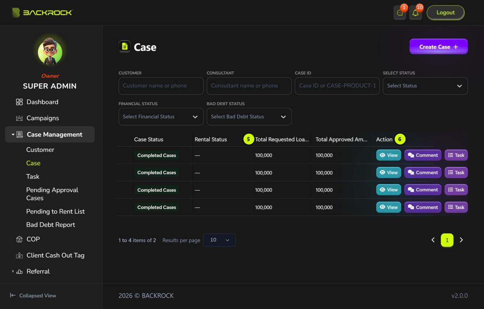
Task: Focus the Customer name or phone field
Action: click(x=161, y=86)
